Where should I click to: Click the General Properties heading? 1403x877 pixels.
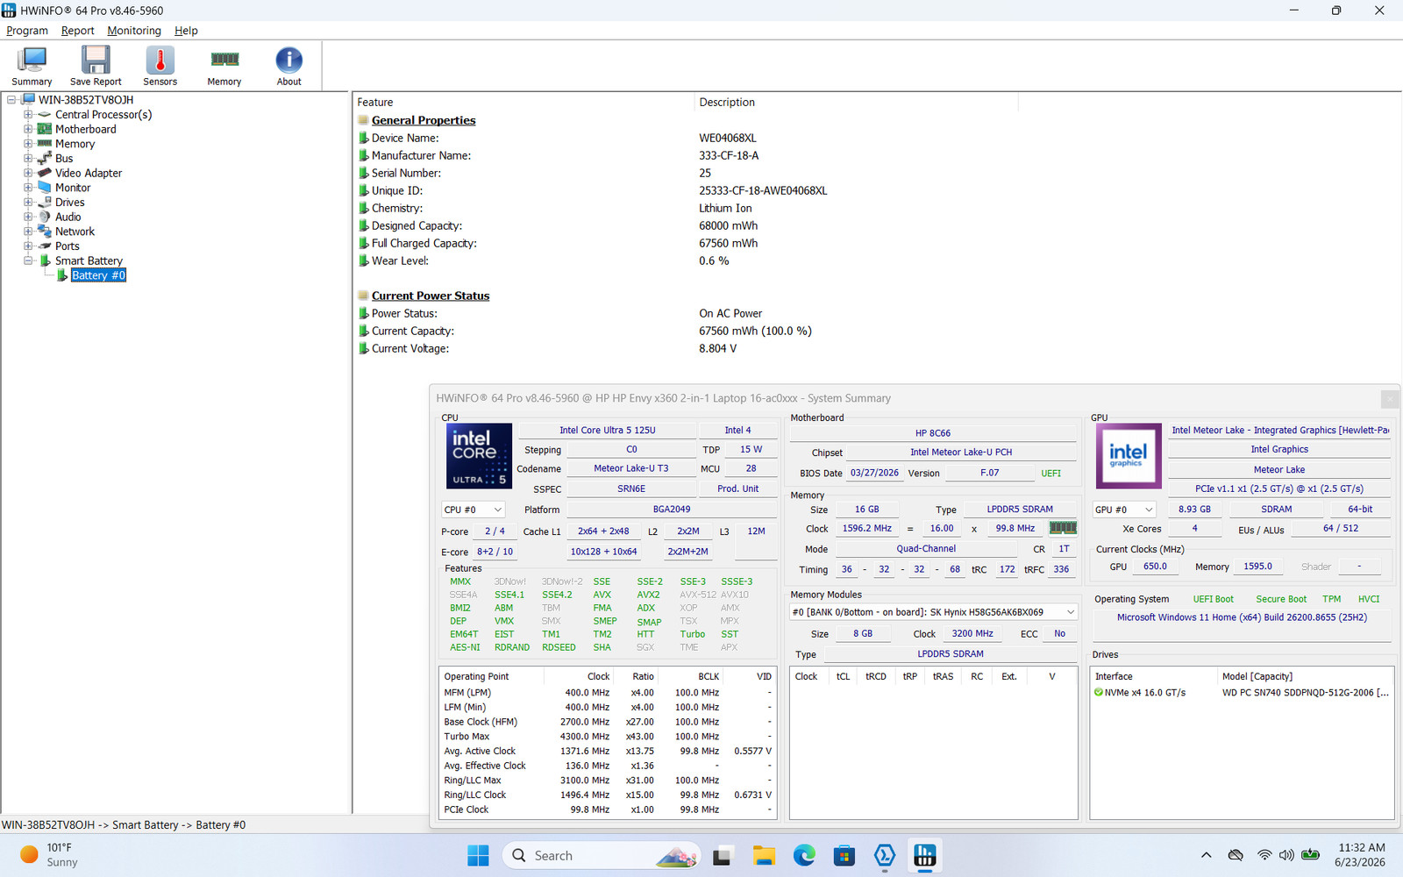(x=424, y=120)
